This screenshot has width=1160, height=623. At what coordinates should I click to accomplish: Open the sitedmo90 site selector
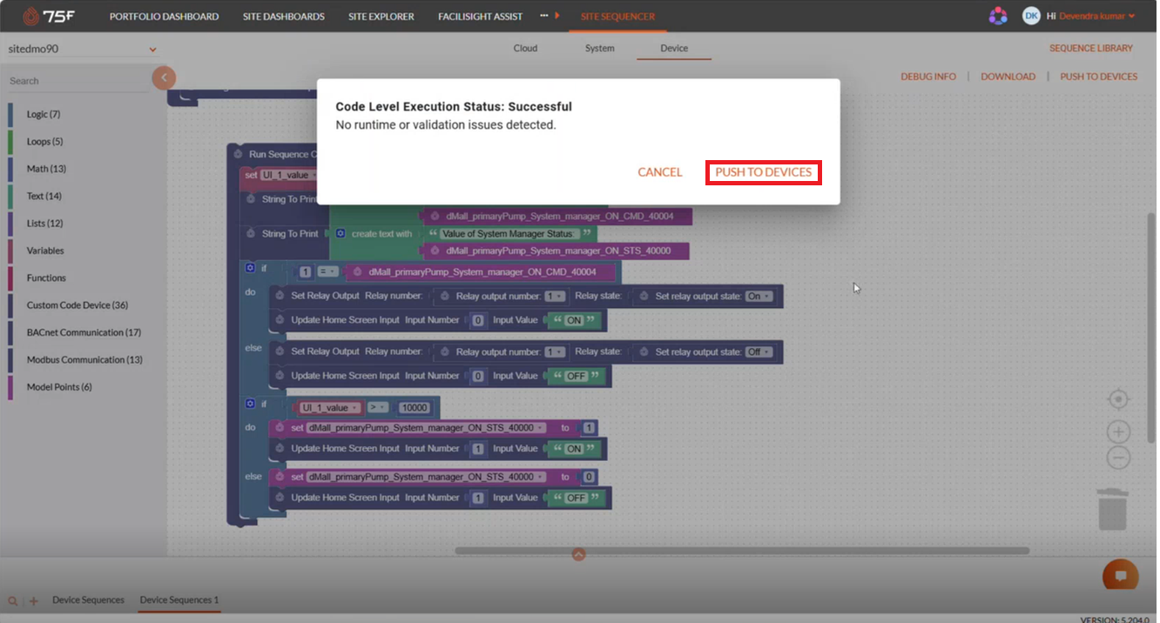tap(82, 50)
